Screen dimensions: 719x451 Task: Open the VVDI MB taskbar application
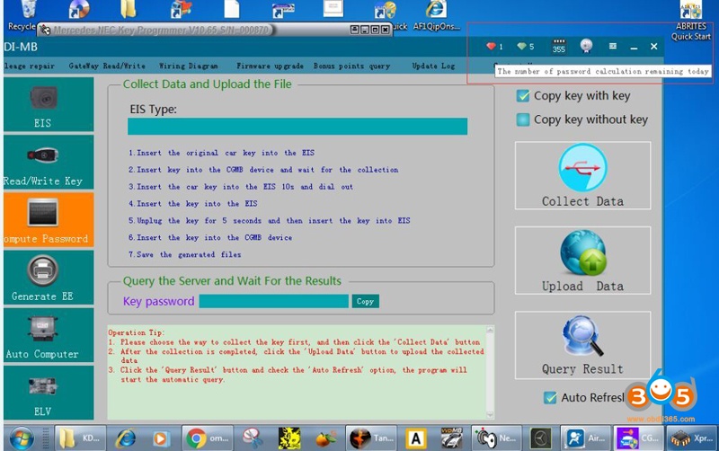451,438
